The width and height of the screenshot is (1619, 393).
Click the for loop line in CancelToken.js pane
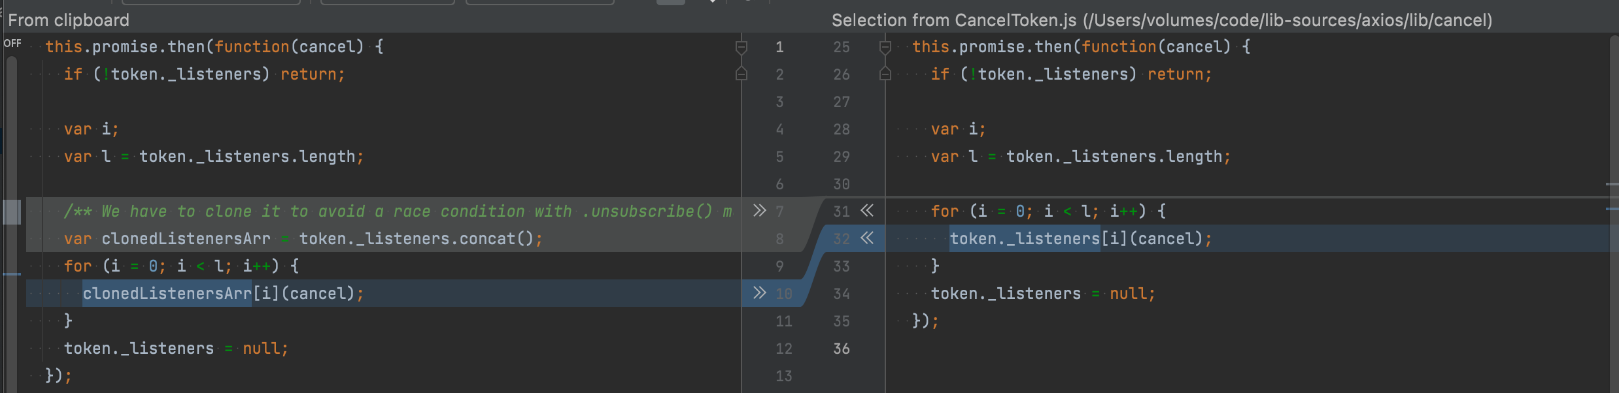tap(1048, 211)
